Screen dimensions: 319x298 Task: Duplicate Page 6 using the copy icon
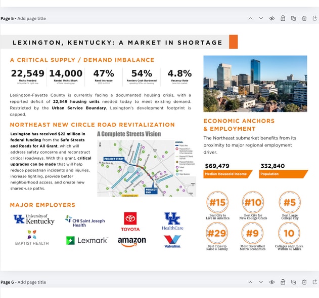[x=293, y=282]
